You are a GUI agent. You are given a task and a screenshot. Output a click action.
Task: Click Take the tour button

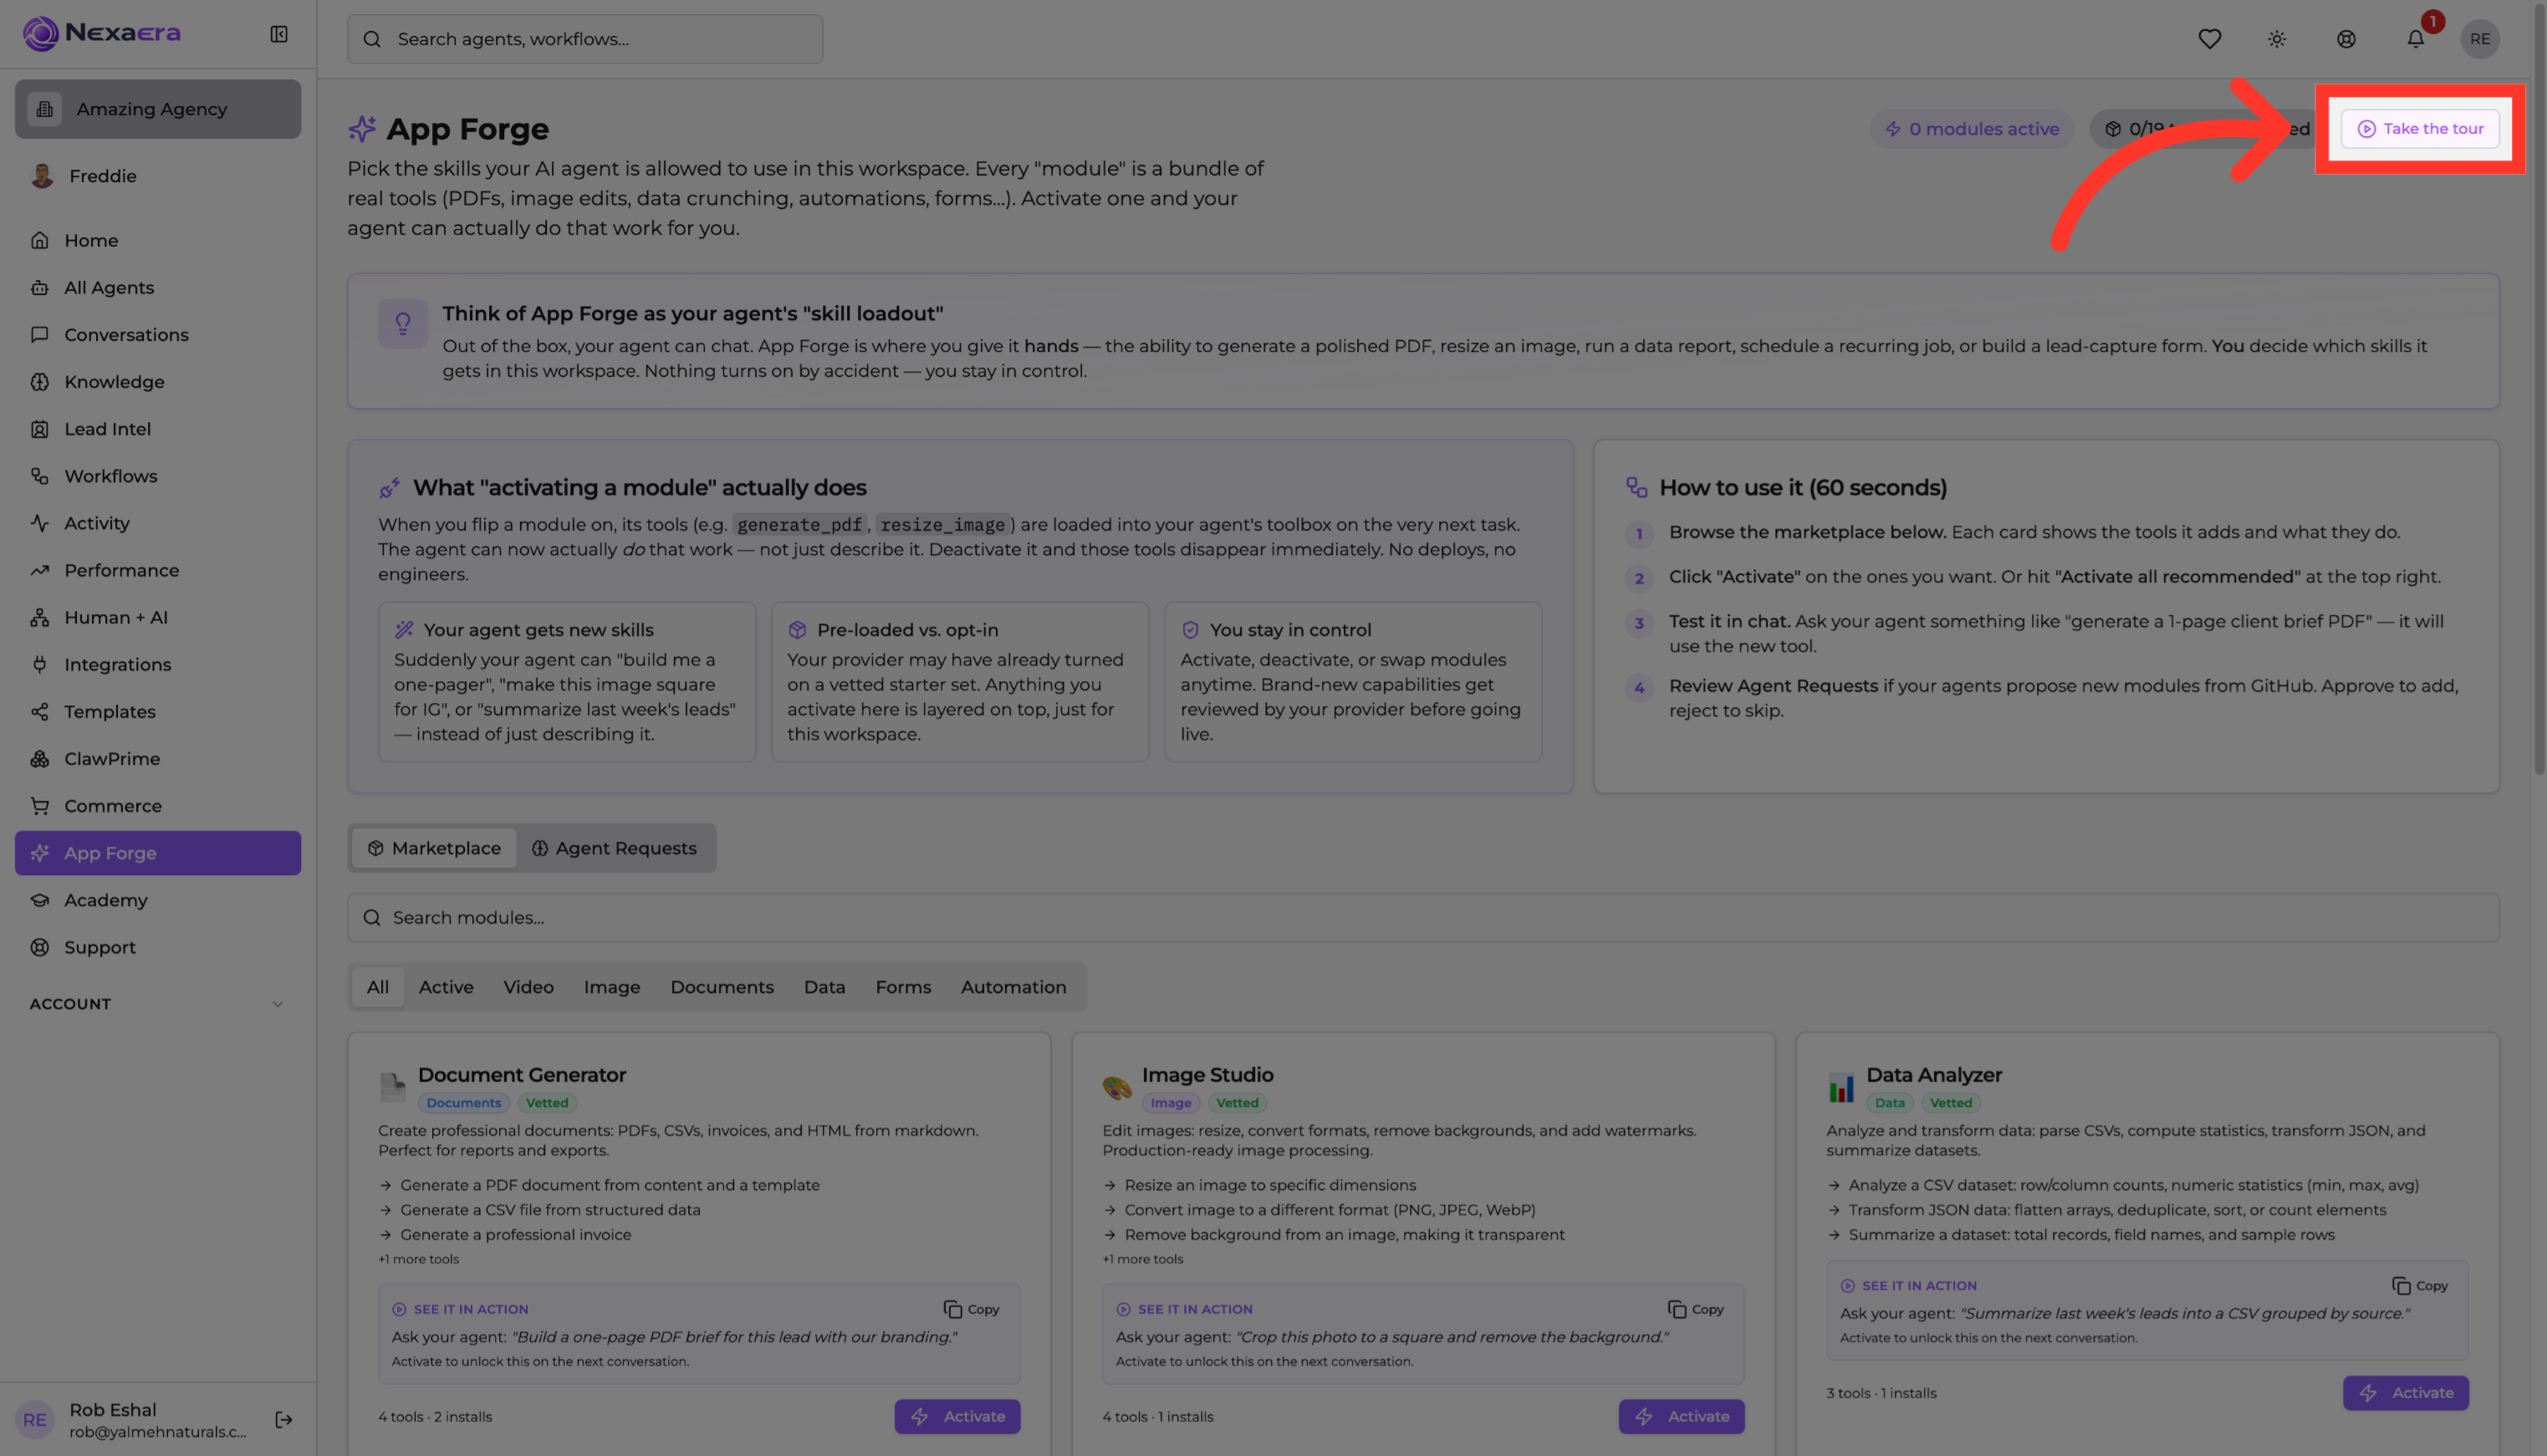pos(2420,129)
